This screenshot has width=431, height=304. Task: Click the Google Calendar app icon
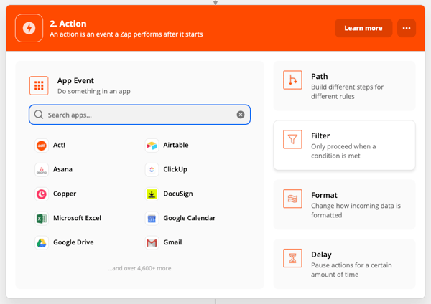click(x=152, y=219)
